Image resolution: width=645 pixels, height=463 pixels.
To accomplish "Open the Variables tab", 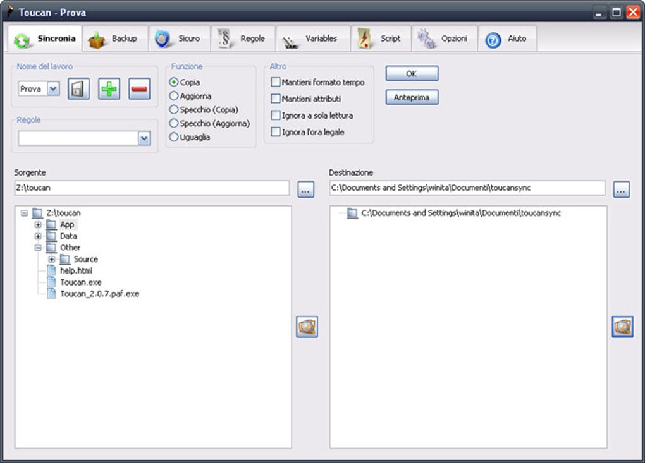I will 313,39.
